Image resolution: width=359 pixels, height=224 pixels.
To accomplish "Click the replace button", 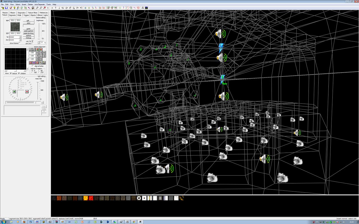I will coord(29,36).
